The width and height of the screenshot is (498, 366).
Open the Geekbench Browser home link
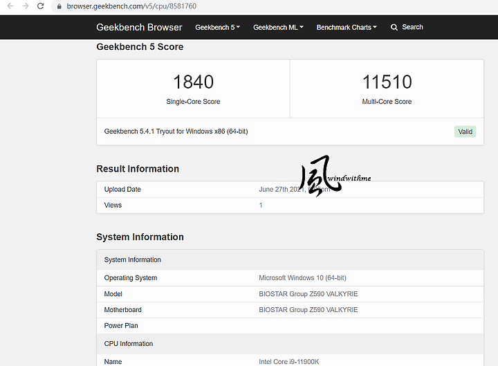139,27
